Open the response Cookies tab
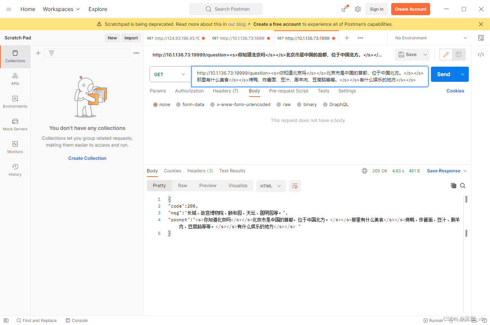The image size is (490, 325). tap(173, 171)
